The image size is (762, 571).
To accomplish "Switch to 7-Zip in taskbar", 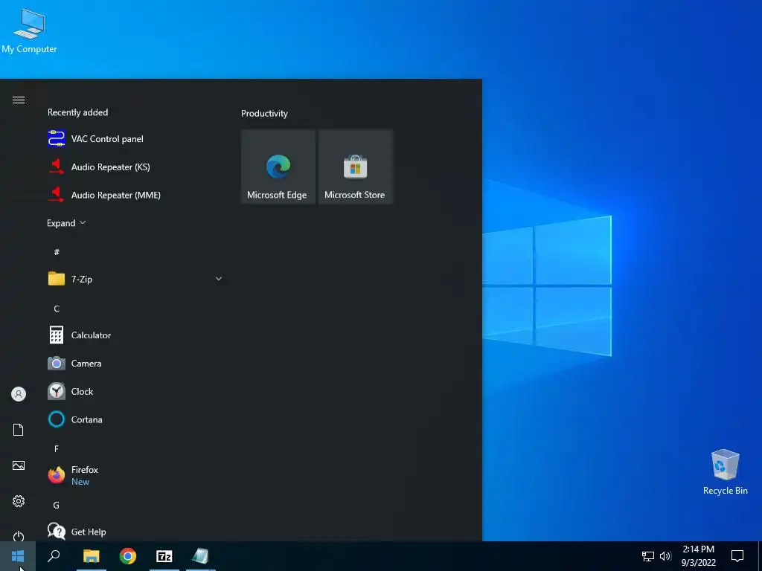I will coord(164,556).
